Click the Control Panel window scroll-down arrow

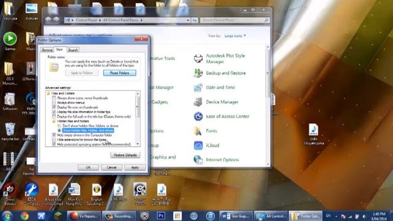click(268, 165)
